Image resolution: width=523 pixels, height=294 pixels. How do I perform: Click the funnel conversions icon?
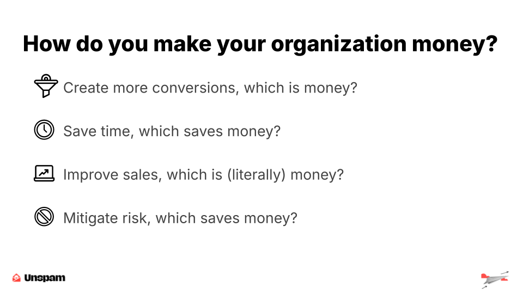point(46,86)
